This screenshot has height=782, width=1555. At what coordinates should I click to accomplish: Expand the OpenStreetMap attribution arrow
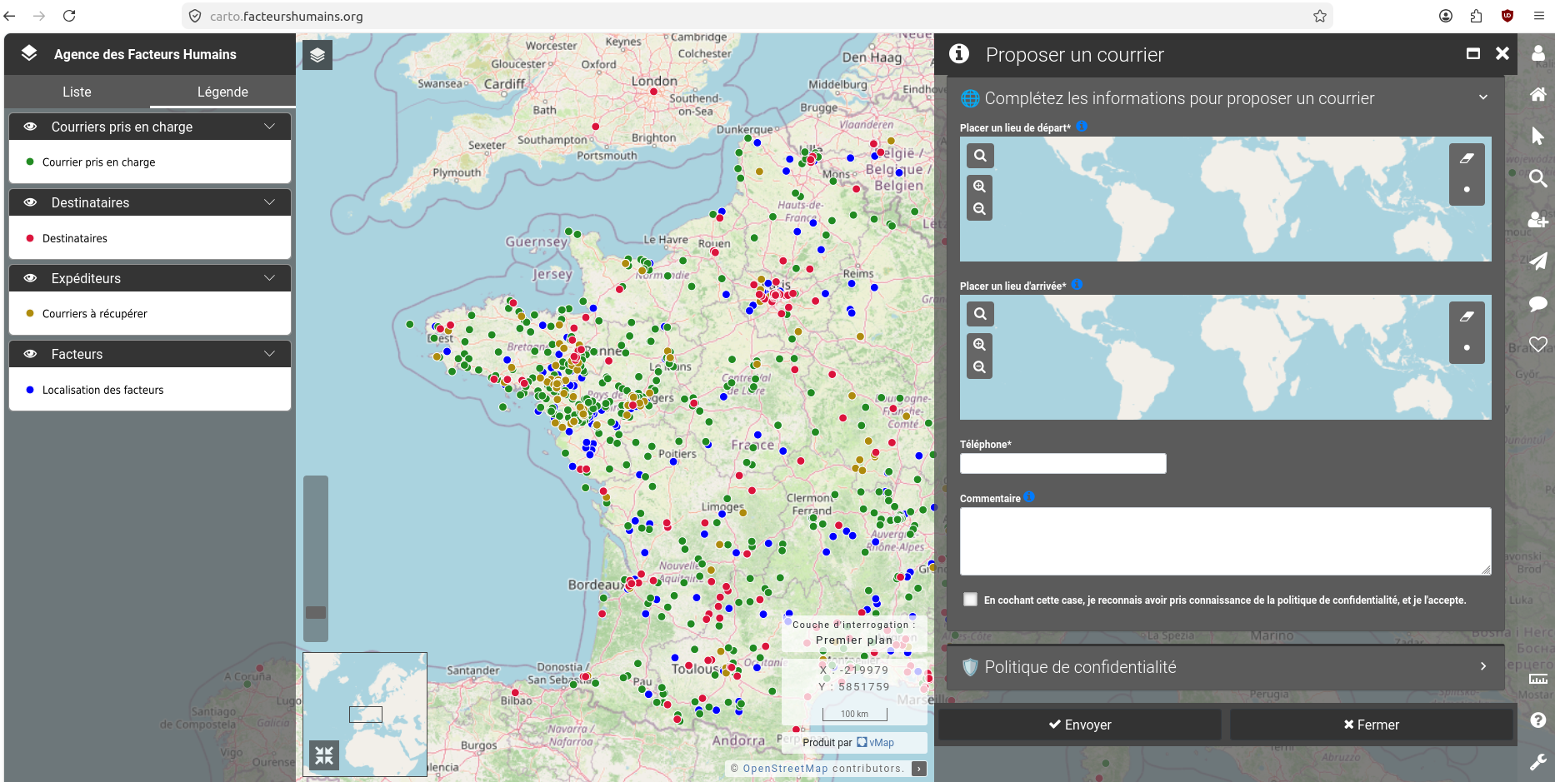click(919, 769)
